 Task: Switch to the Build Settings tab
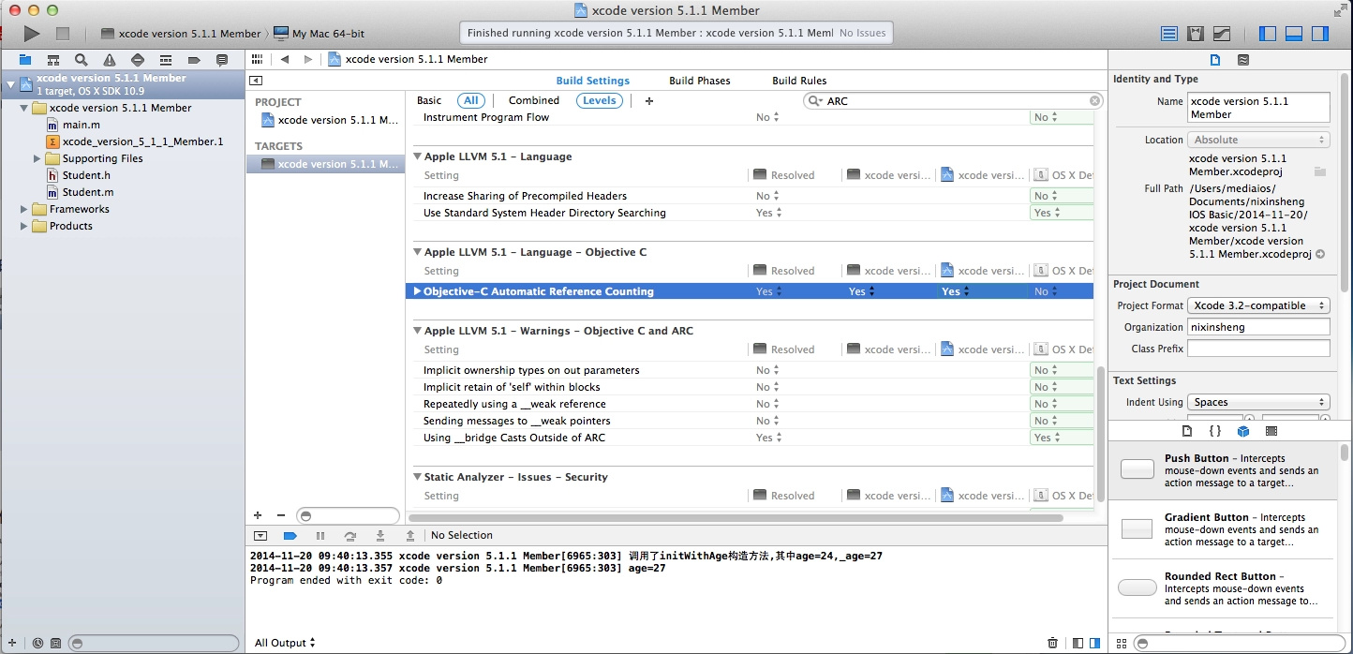point(593,81)
